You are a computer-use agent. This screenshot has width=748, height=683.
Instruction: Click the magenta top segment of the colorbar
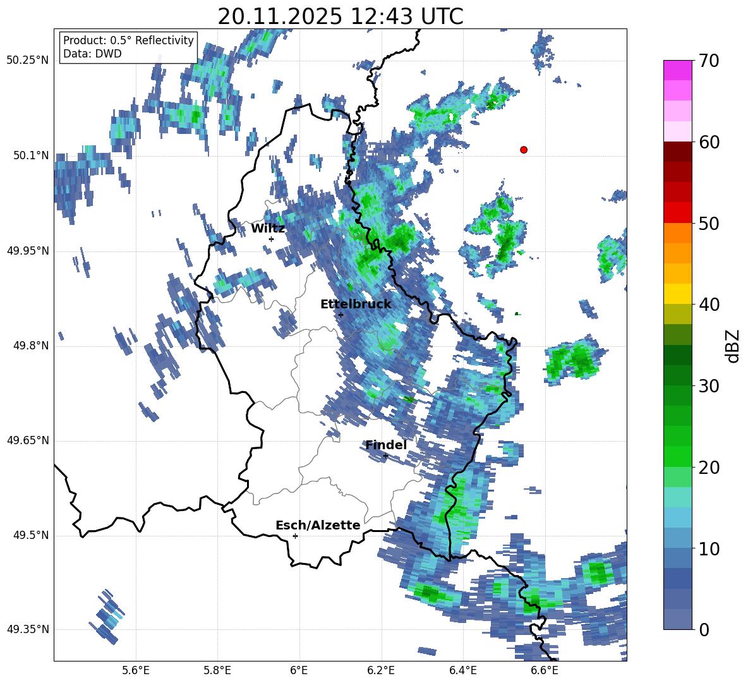[x=677, y=70]
